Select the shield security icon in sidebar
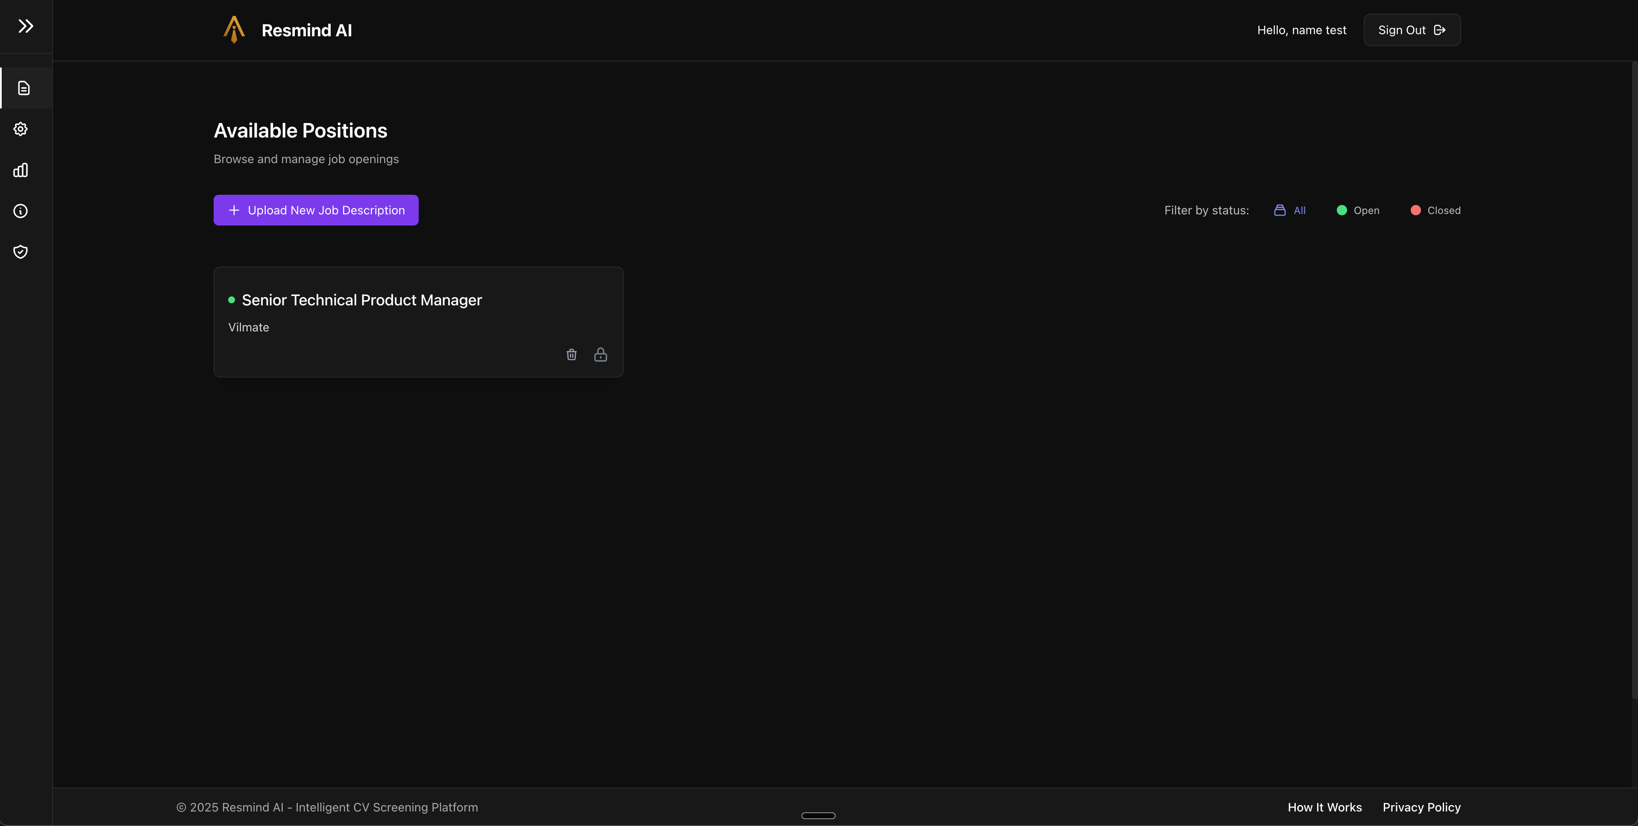Screen dimensions: 1638x826 pyautogui.click(x=21, y=252)
